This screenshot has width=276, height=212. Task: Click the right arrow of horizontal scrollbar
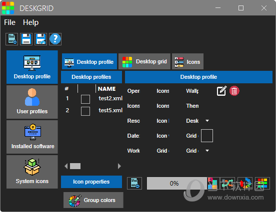(119, 166)
